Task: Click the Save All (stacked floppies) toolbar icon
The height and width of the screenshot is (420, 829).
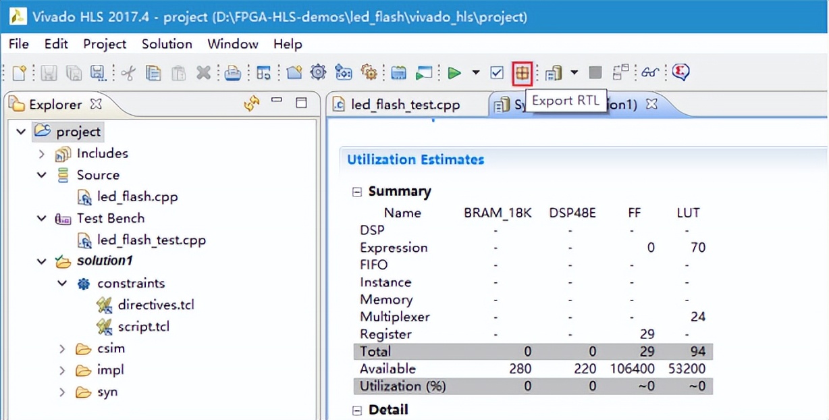Action: tap(74, 72)
